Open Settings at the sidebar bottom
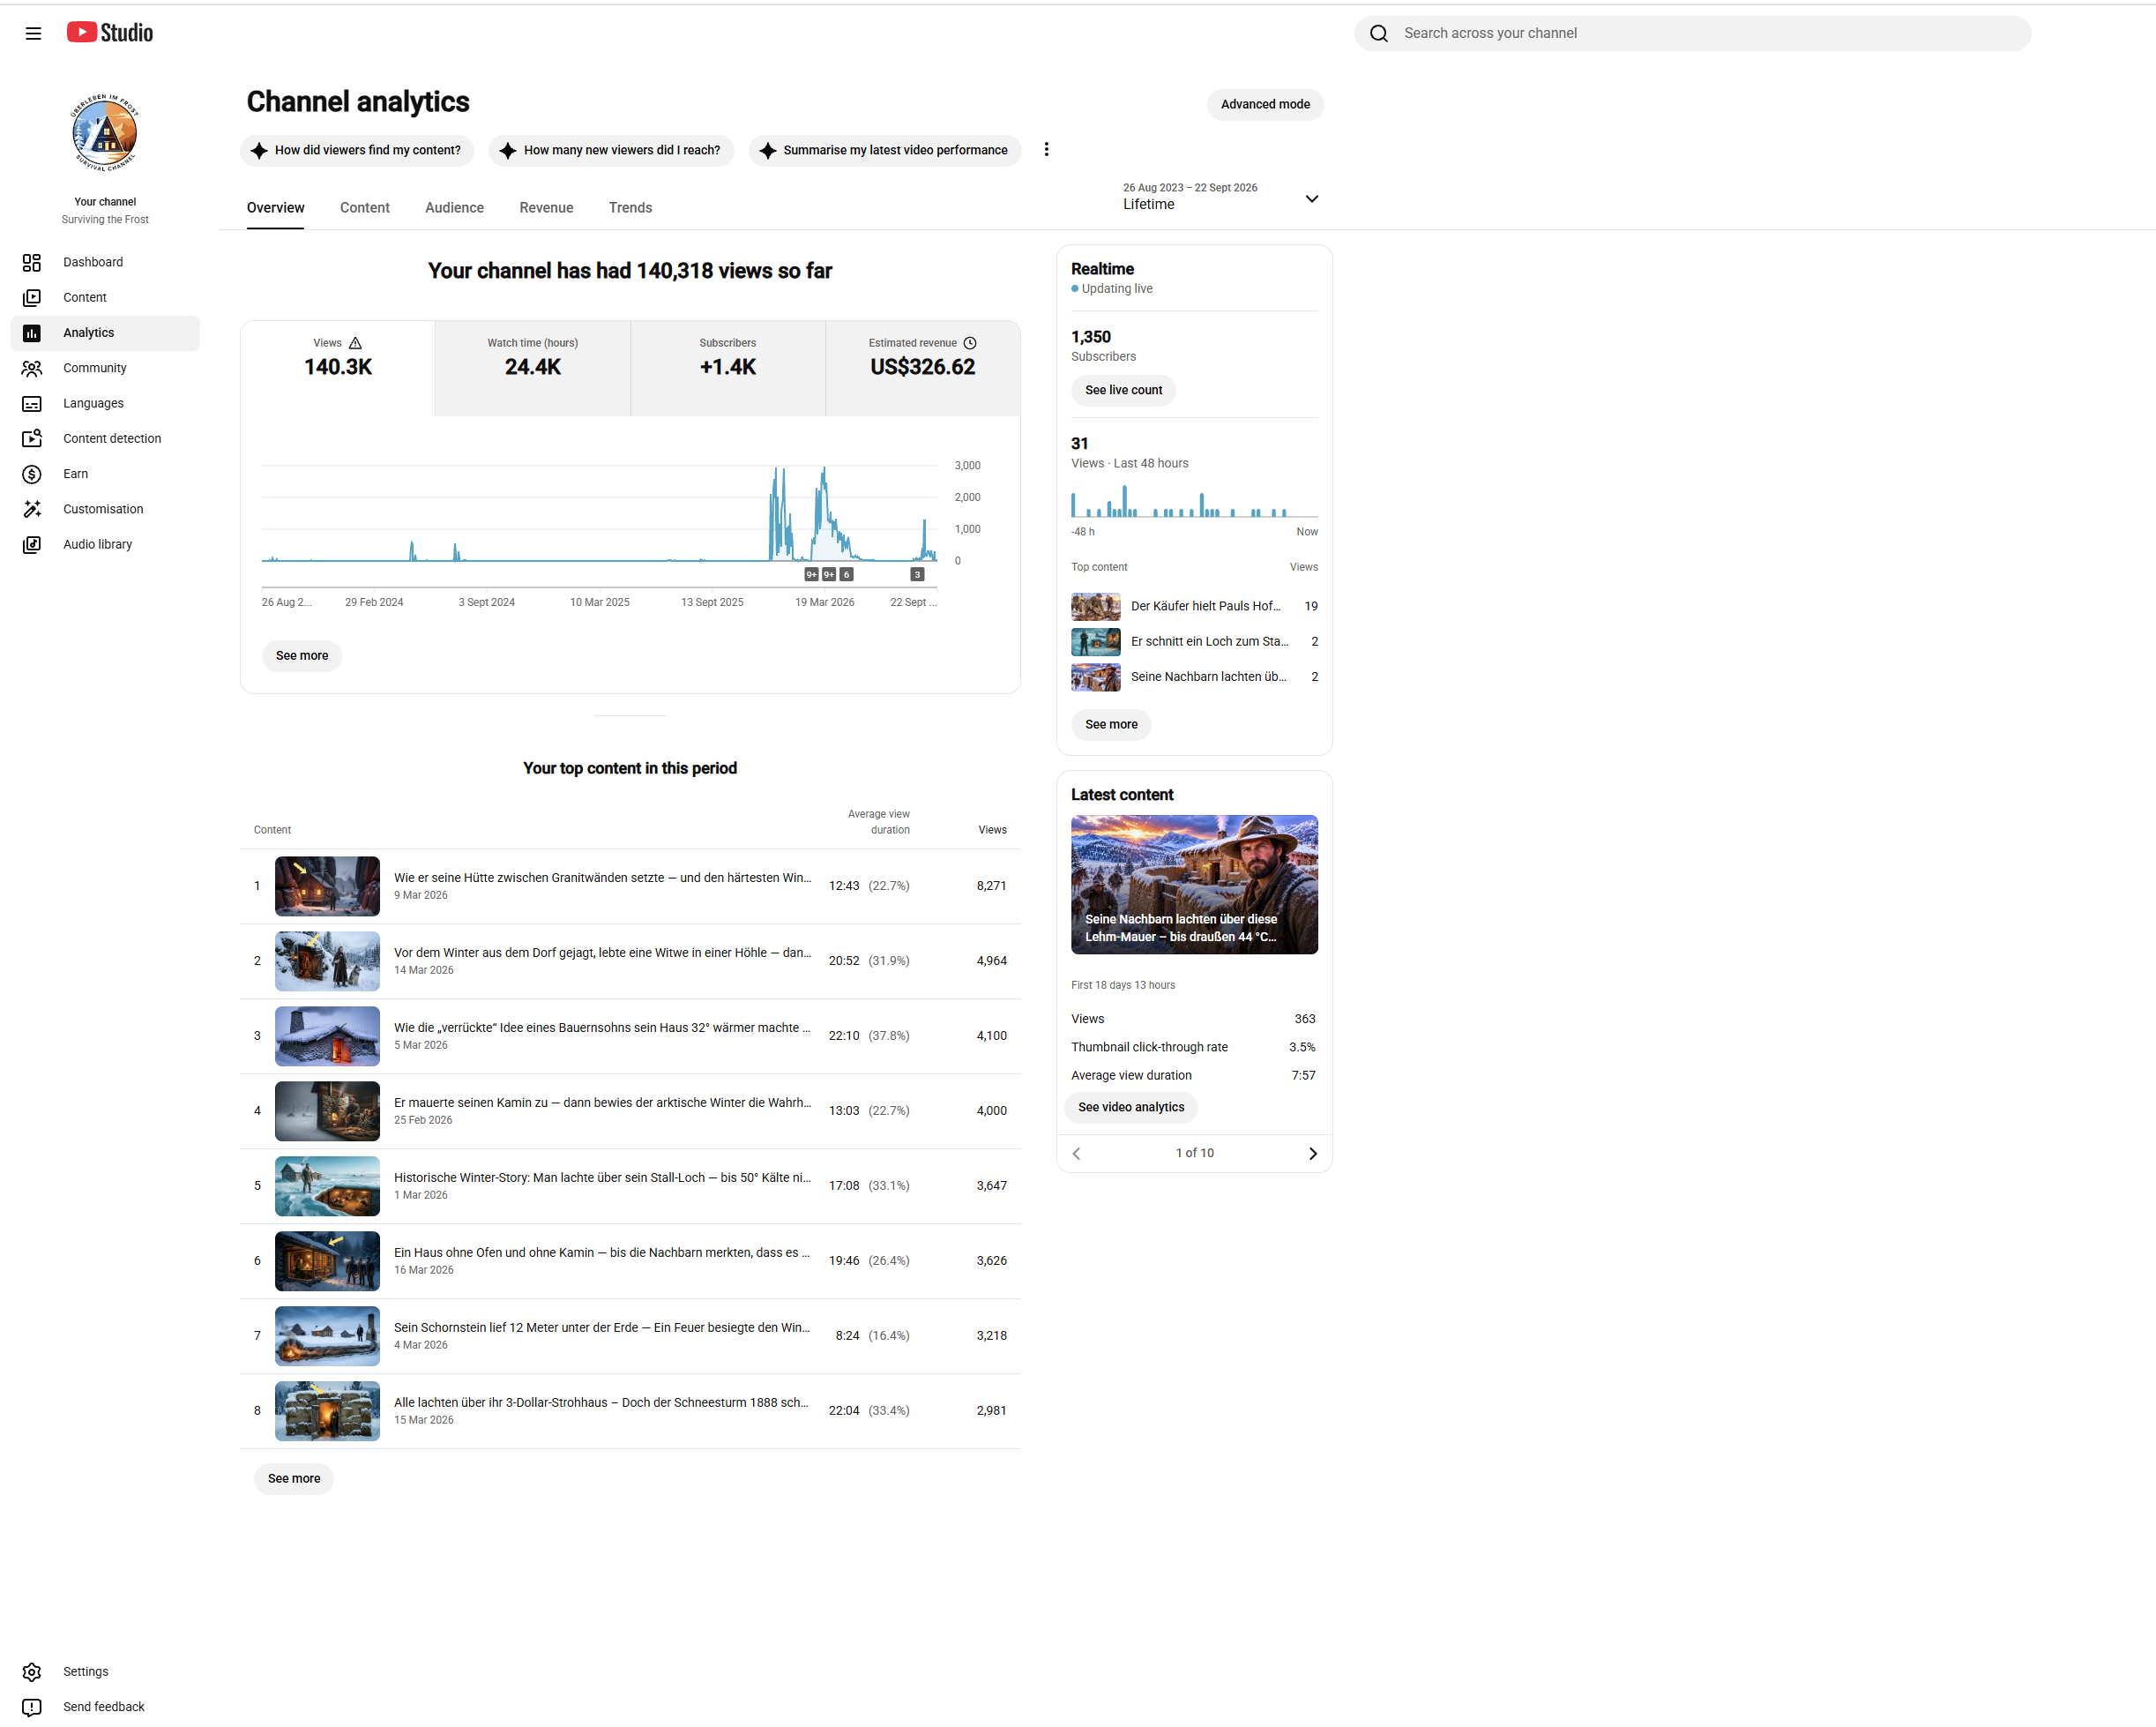Screen dimensions: 2156x1727 coord(105,1671)
